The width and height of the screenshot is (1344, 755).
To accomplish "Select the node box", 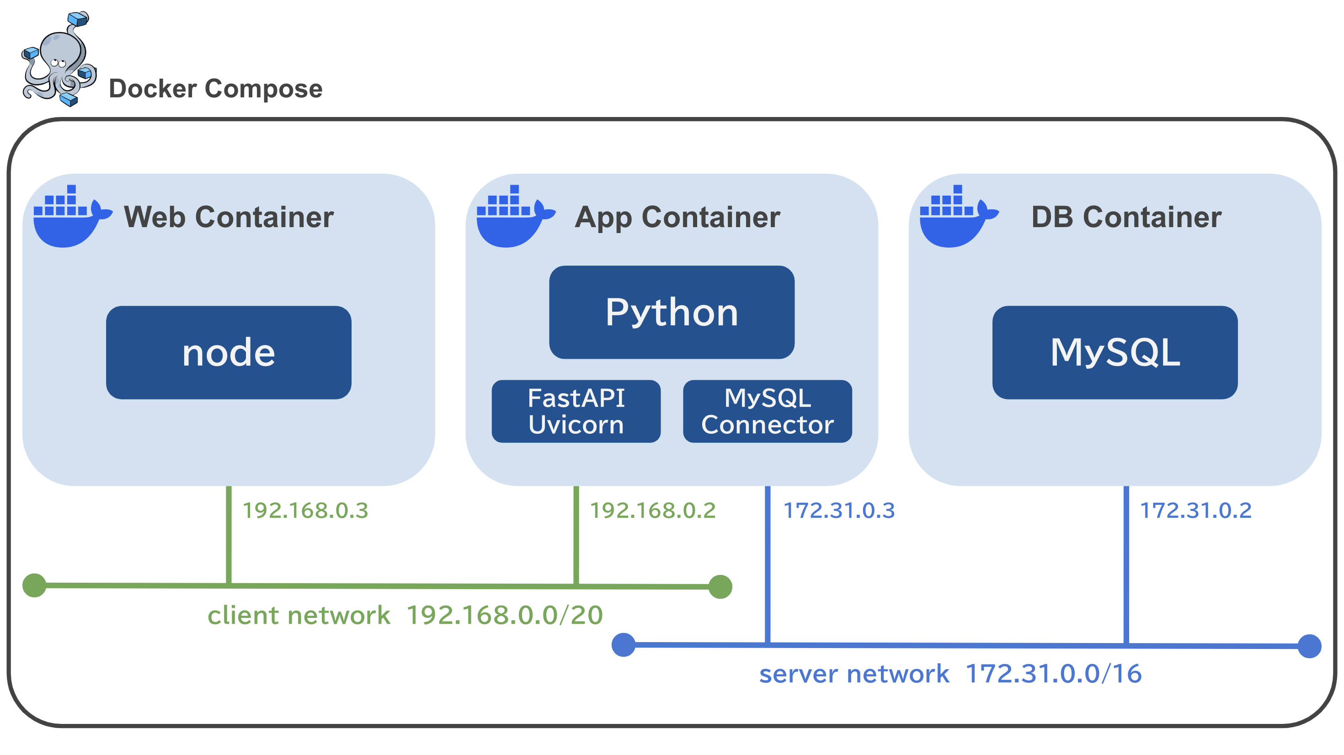I will pyautogui.click(x=229, y=352).
